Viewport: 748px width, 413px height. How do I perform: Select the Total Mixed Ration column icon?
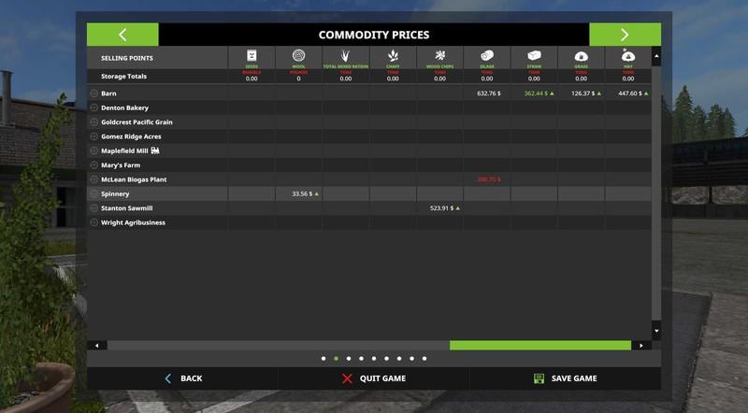click(x=345, y=56)
